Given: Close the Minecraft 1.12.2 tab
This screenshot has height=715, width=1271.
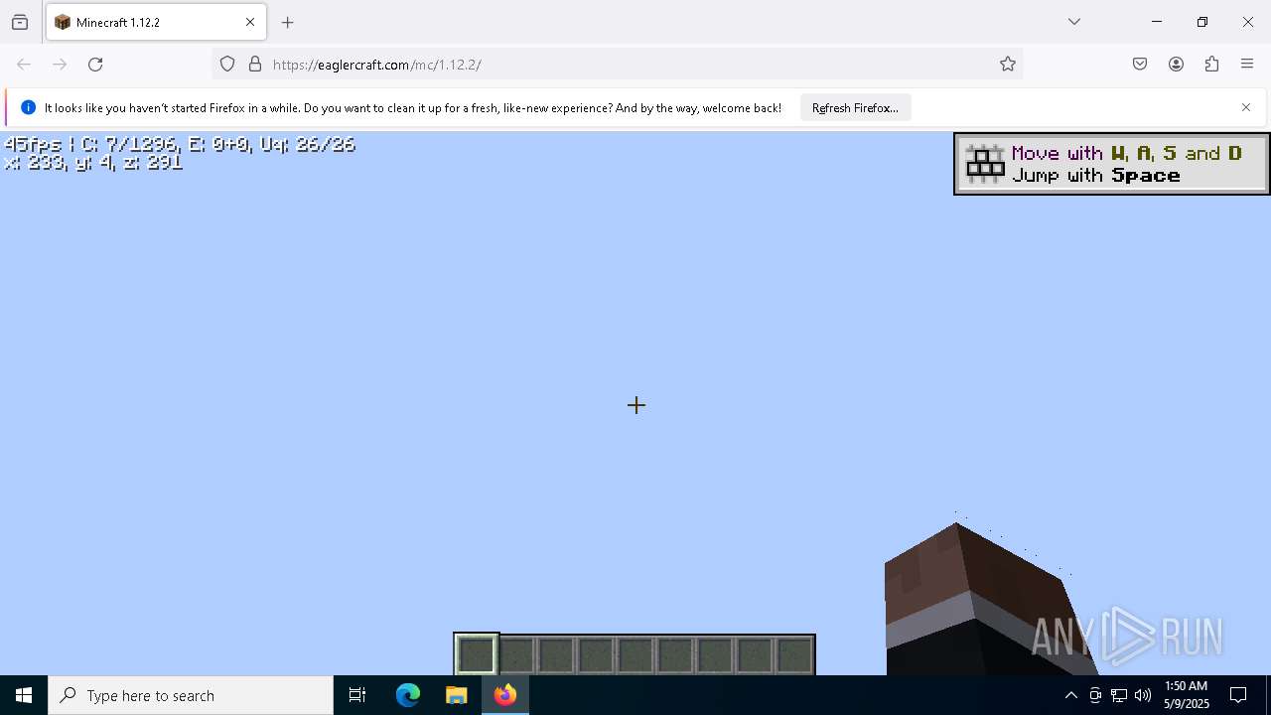Looking at the screenshot, I should 250,22.
